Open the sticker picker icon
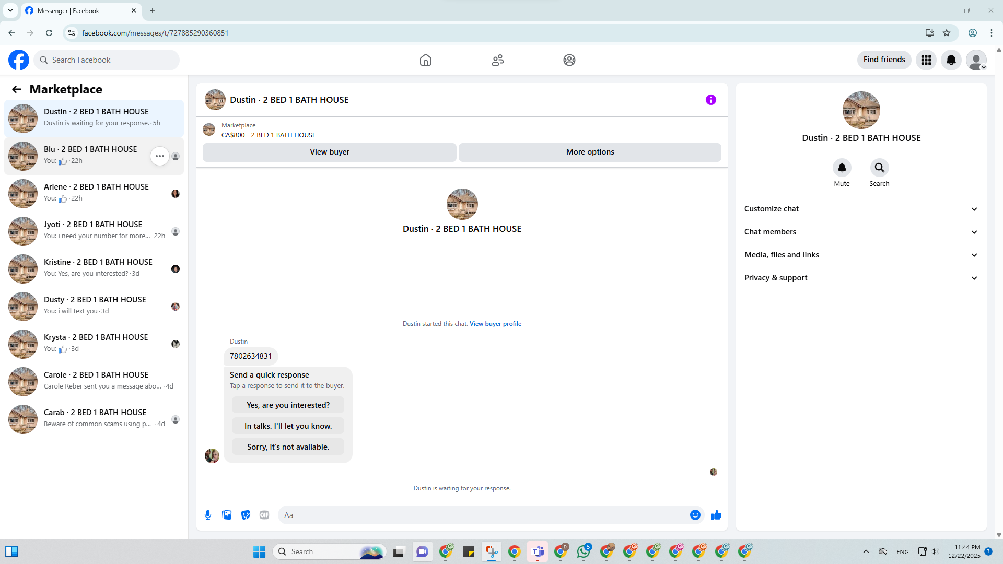The image size is (1003, 564). [246, 515]
